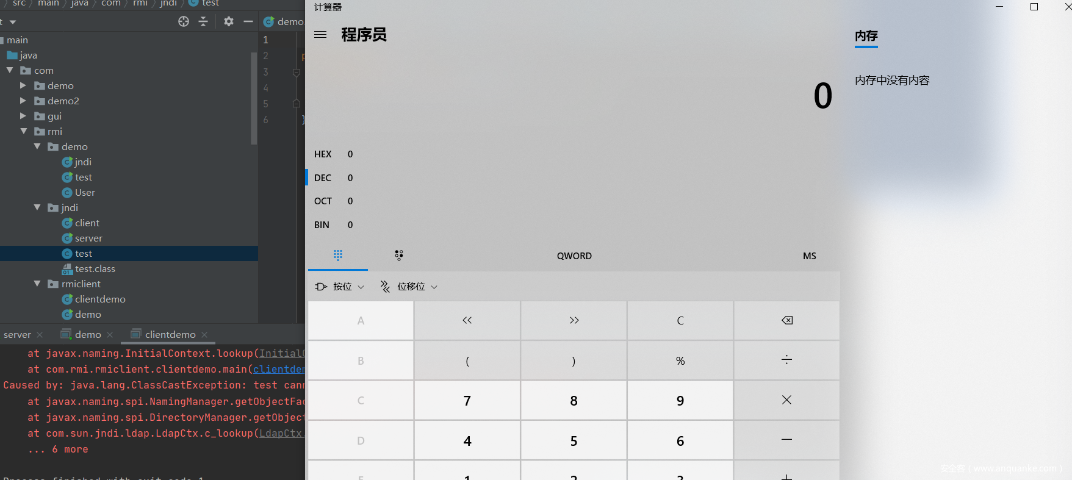This screenshot has width=1072, height=480.
Task: Switch to the bit toggling keypad icon
Action: (x=399, y=255)
